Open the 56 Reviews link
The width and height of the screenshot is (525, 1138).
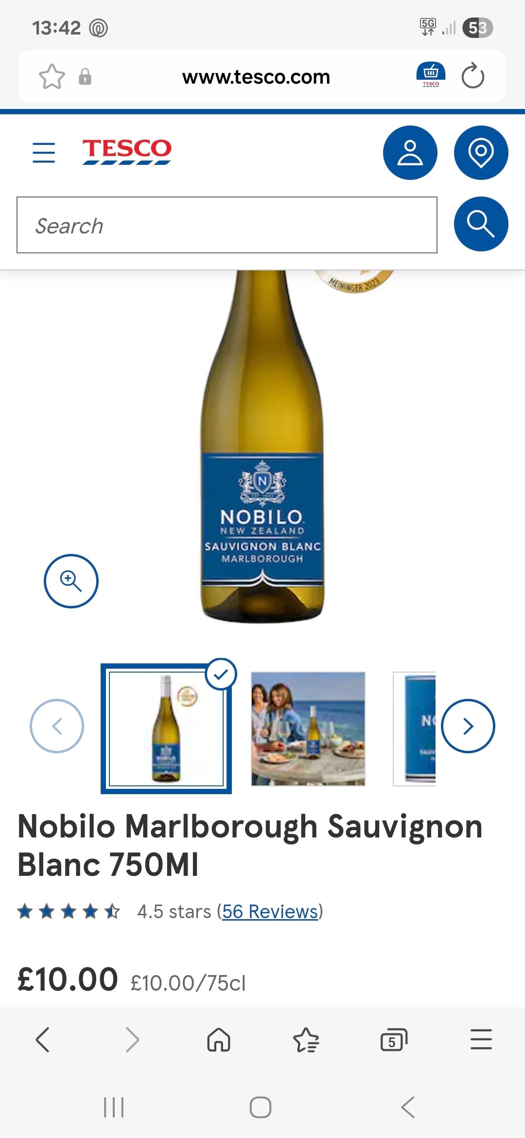tap(270, 911)
